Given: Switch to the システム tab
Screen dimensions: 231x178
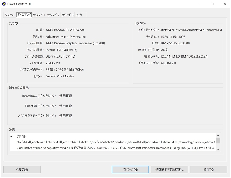Looking at the screenshot, I should point(10,15).
